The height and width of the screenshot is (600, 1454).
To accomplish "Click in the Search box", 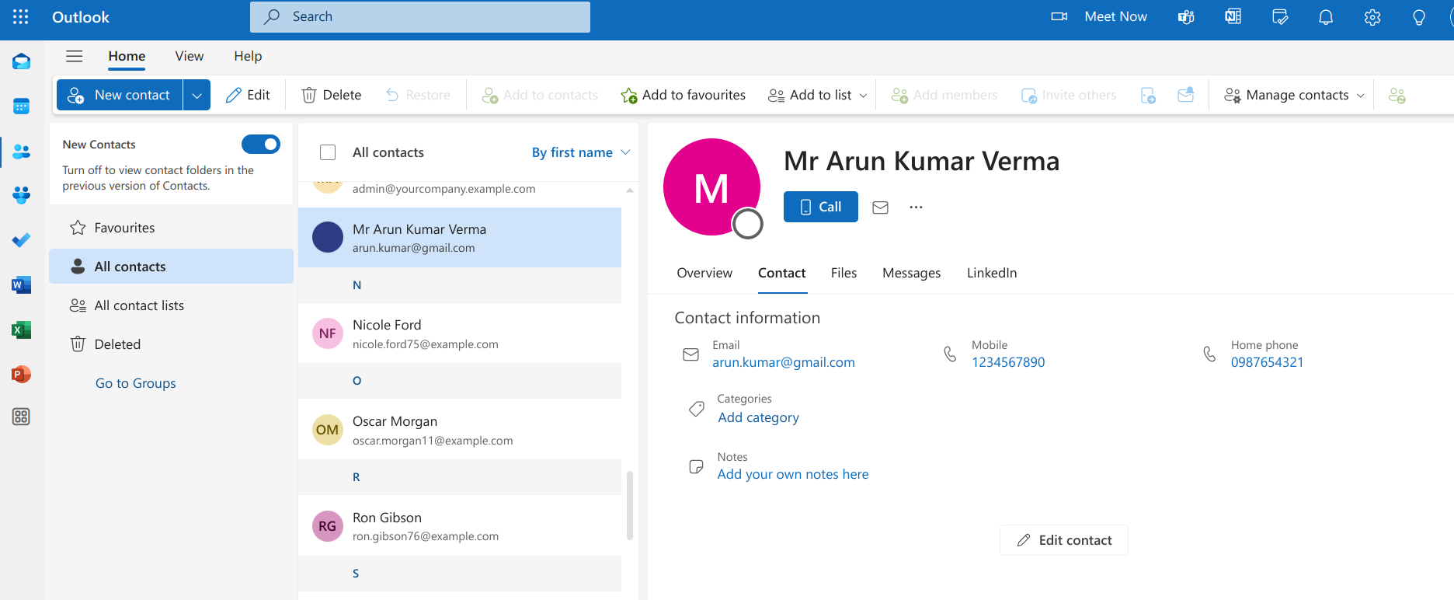I will 419,17.
